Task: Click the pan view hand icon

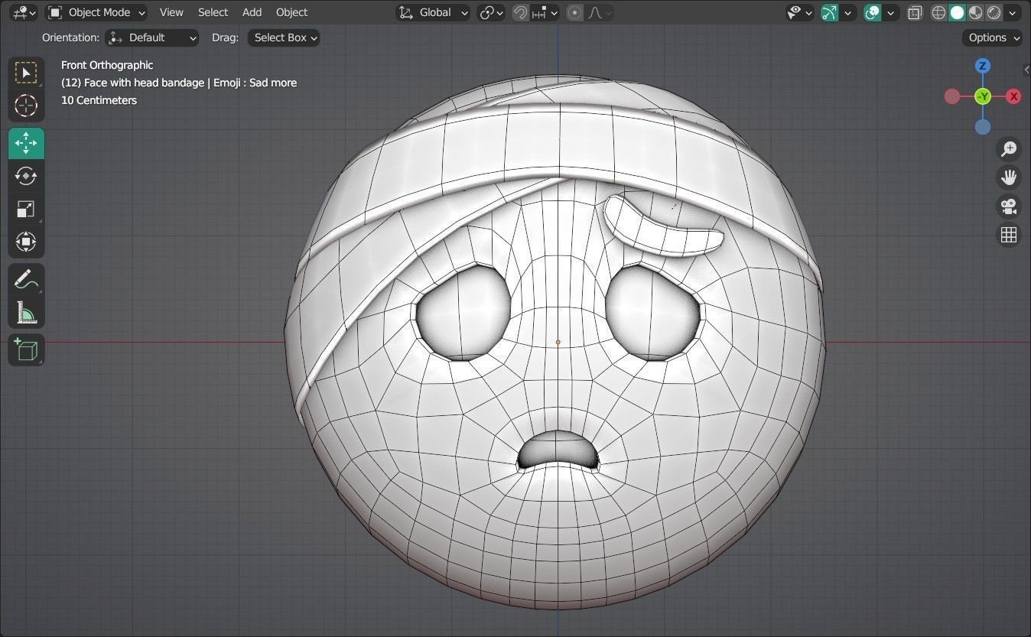Action: pos(1009,177)
